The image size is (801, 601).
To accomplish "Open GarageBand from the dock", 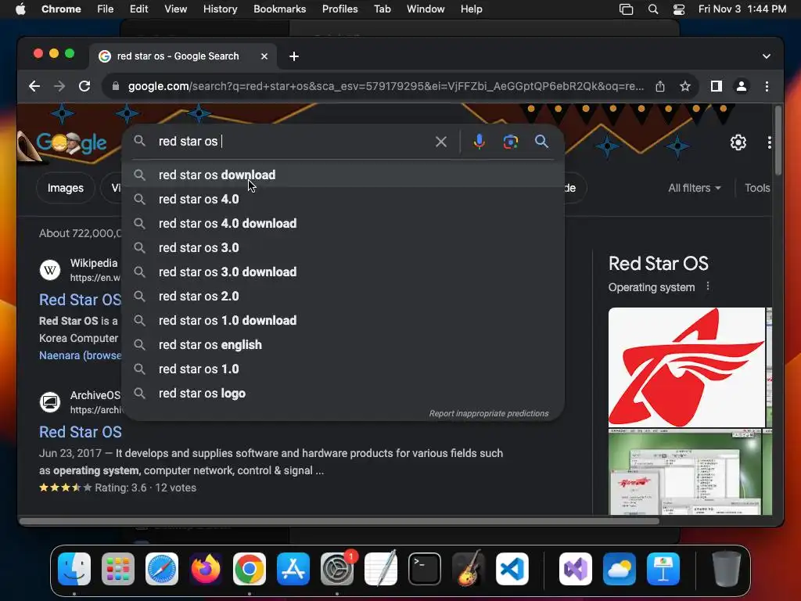I will point(469,569).
